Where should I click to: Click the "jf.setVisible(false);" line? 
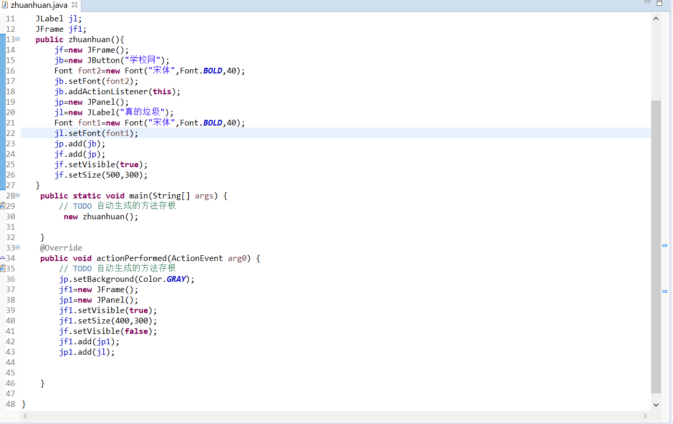(108, 331)
